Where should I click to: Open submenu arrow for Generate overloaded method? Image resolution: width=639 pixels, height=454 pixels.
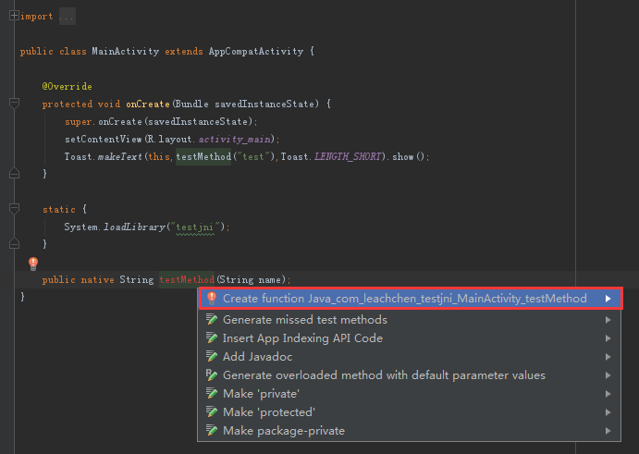608,375
